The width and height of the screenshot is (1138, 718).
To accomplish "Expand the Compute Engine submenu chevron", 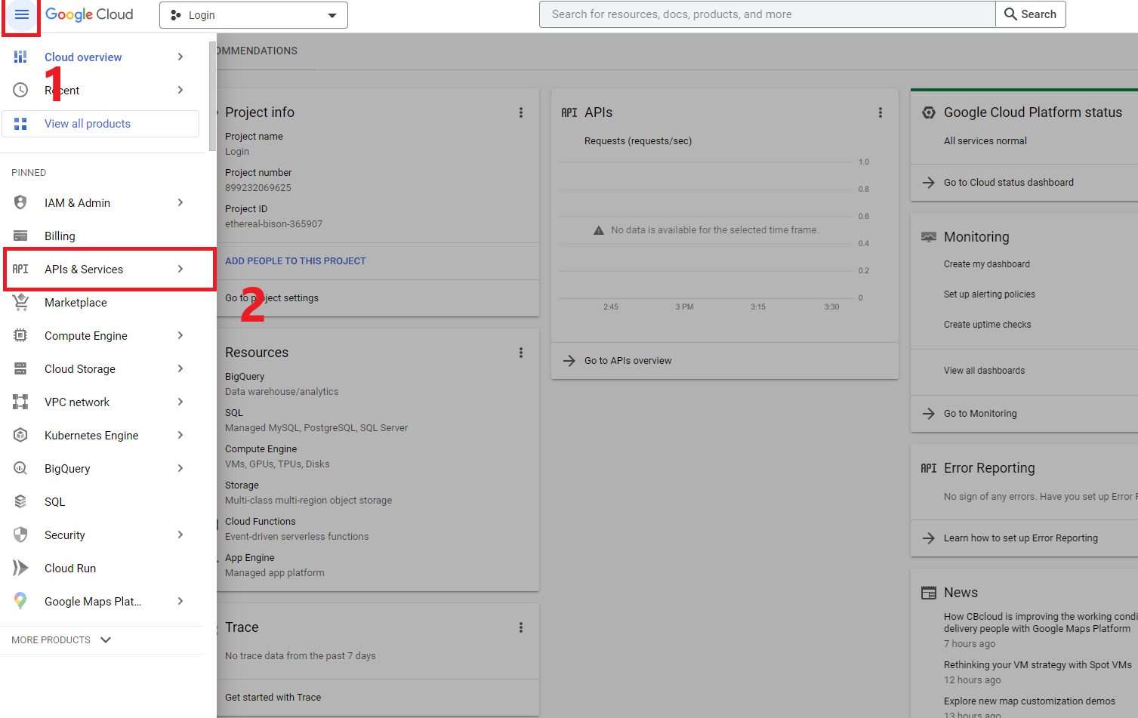I will tap(180, 335).
